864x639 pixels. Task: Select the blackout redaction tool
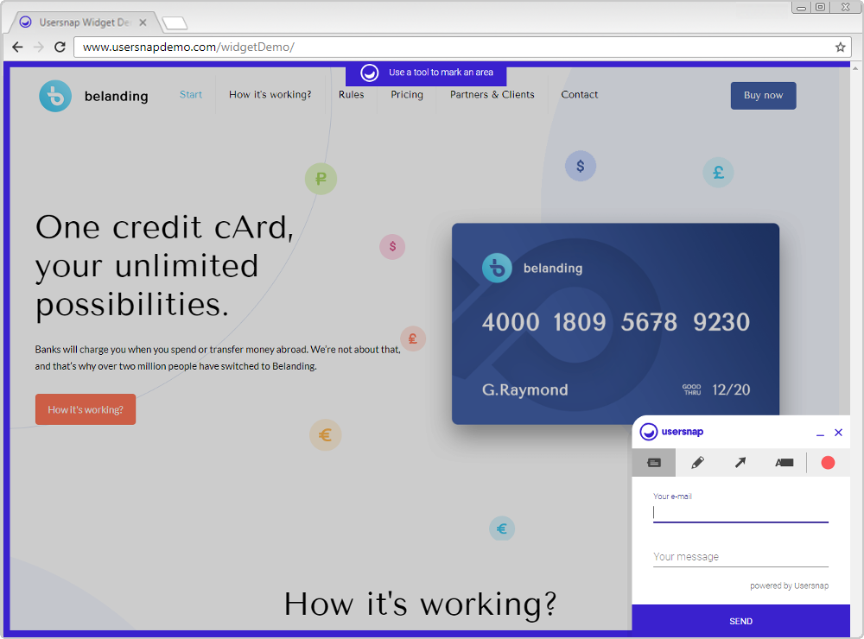784,463
